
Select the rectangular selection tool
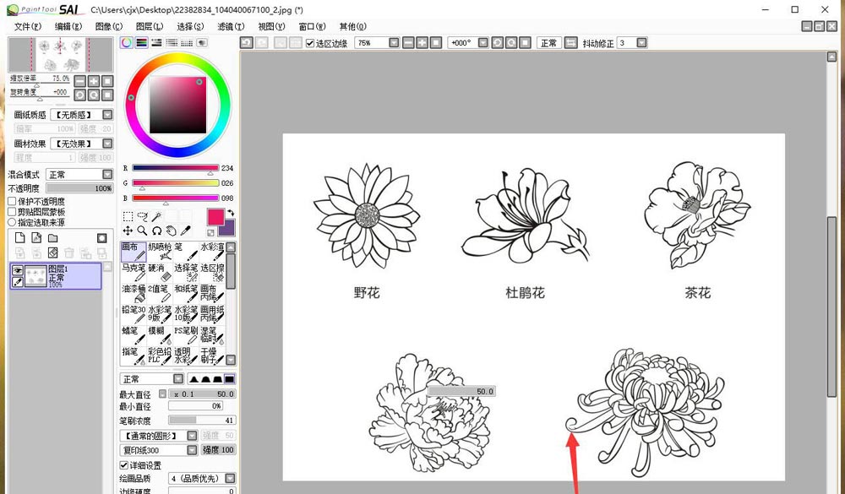click(x=128, y=216)
